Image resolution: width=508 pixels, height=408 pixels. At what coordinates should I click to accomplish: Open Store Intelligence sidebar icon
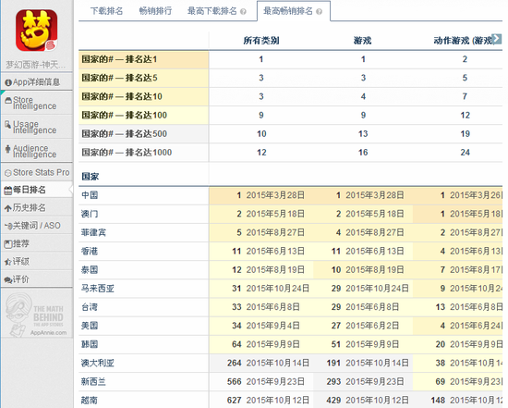pos(8,101)
